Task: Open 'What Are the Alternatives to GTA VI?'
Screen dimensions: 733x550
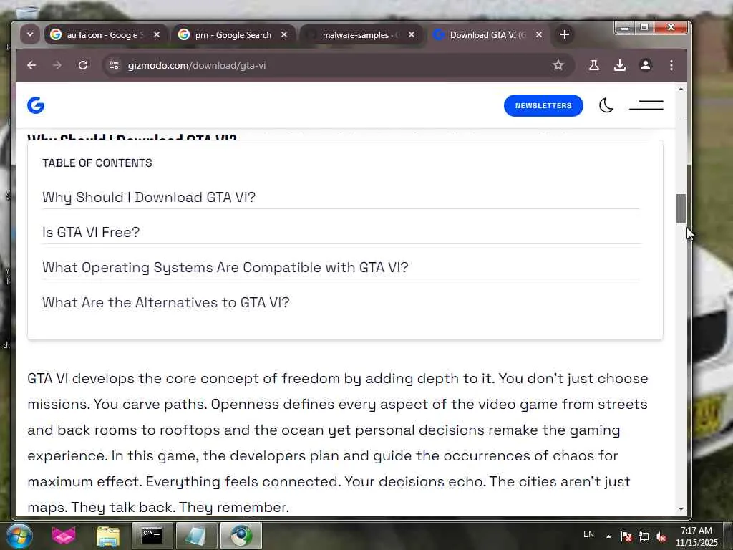Action: tap(166, 303)
